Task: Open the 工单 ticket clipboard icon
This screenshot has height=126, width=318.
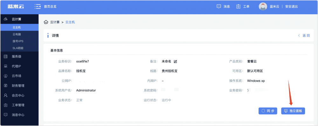Action: click(x=238, y=6)
